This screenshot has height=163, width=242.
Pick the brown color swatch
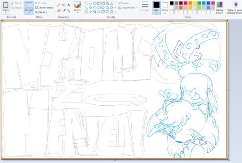tap(181, 8)
